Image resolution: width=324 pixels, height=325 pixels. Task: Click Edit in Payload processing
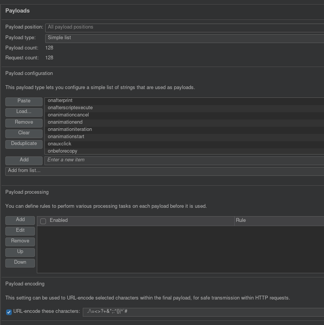click(20, 231)
